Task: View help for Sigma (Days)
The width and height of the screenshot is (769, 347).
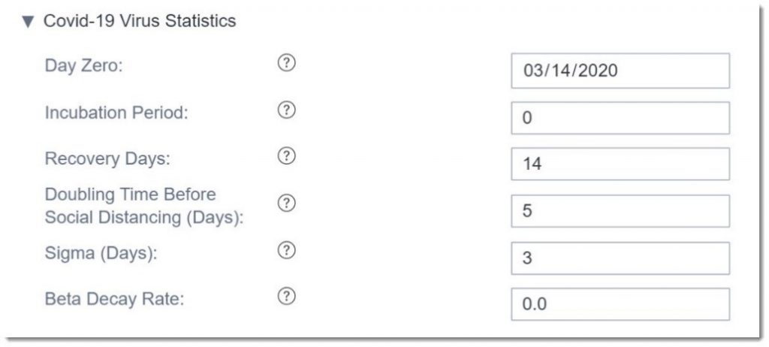Action: [286, 250]
